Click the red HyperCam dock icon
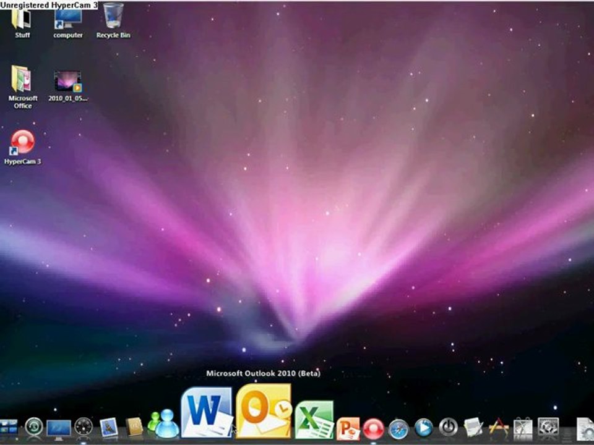 (374, 429)
